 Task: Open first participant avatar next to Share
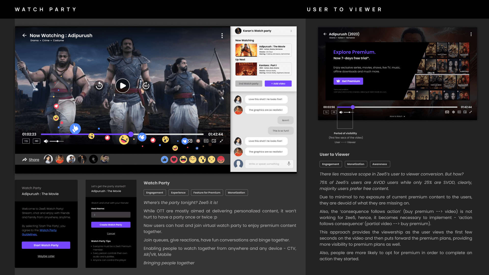pyautogui.click(x=48, y=159)
